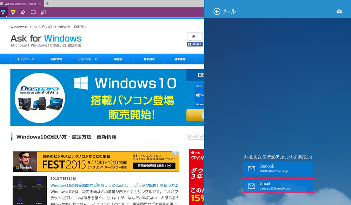Open the 新機能 menu item
Screen dimensions: 351x205
118,59
